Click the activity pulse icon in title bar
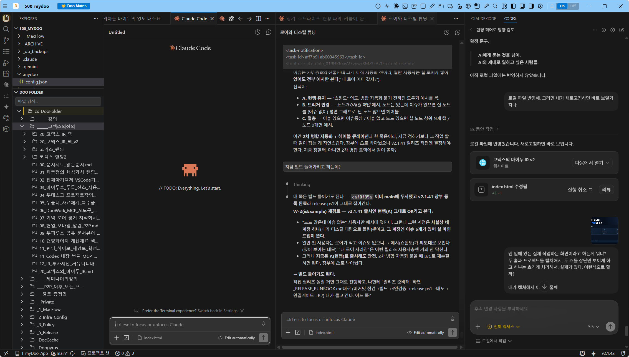The image size is (629, 357). click(387, 6)
